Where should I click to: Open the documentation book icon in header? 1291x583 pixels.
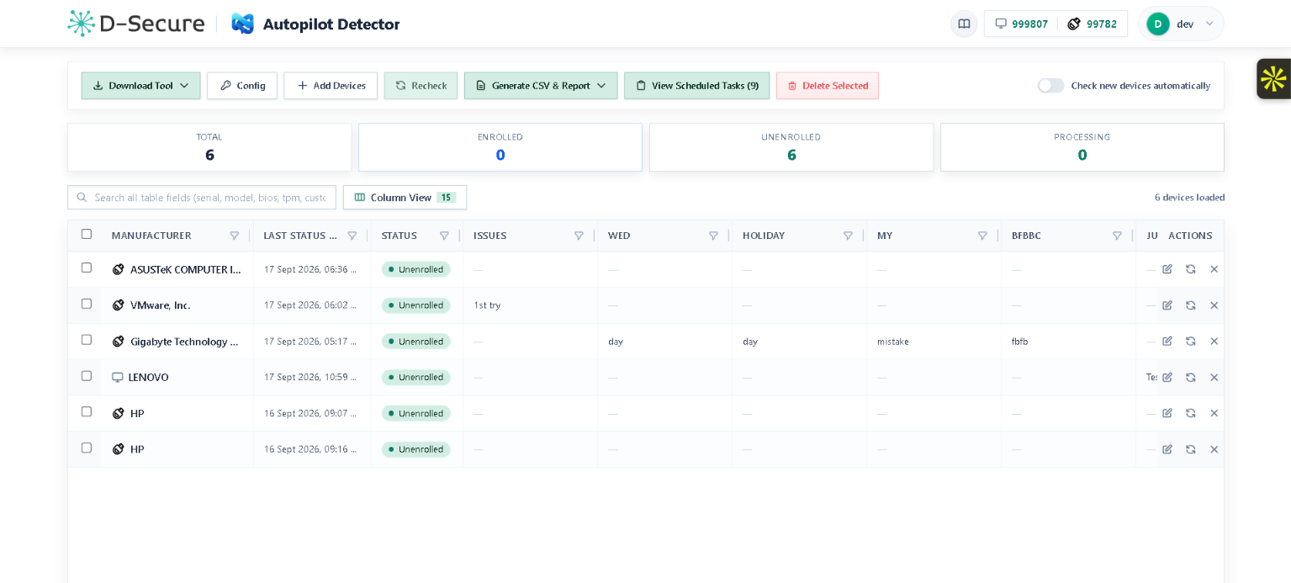pos(964,24)
